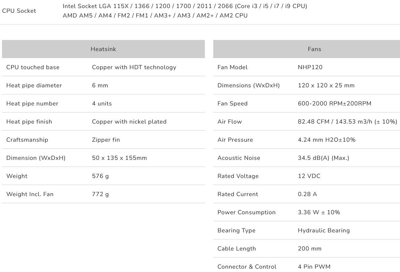Select the Hydraulic Bearing value
This screenshot has height=272, width=400.
[x=324, y=230]
